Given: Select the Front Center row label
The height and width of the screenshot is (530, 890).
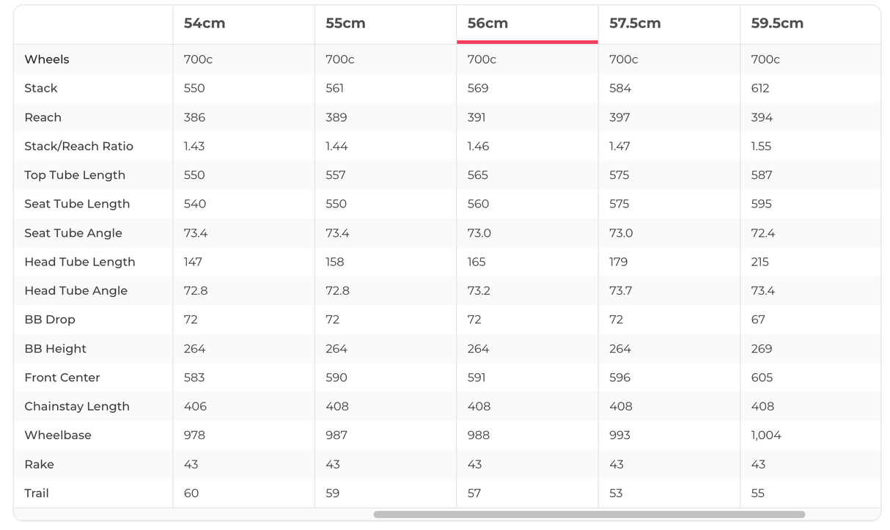Looking at the screenshot, I should 62,378.
